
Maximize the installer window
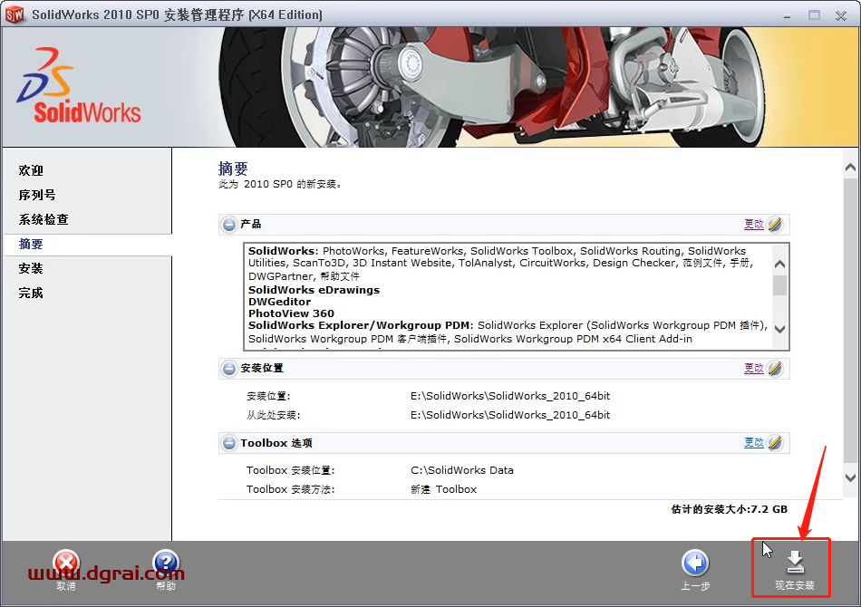click(x=815, y=15)
